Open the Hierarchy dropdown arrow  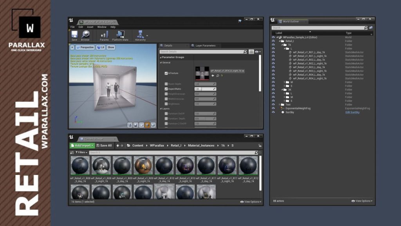[147, 36]
